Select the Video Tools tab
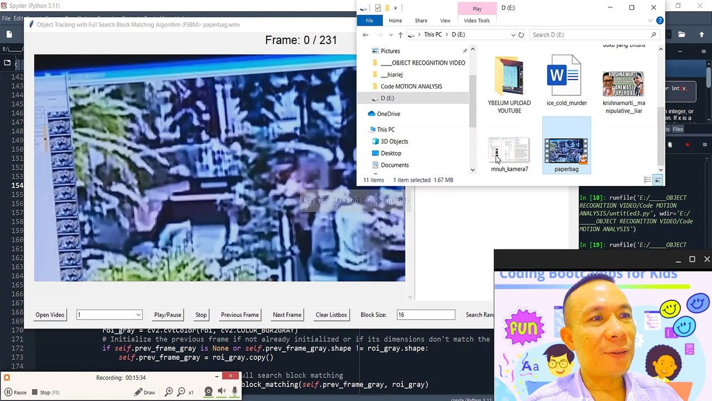This screenshot has height=401, width=712. click(x=477, y=21)
